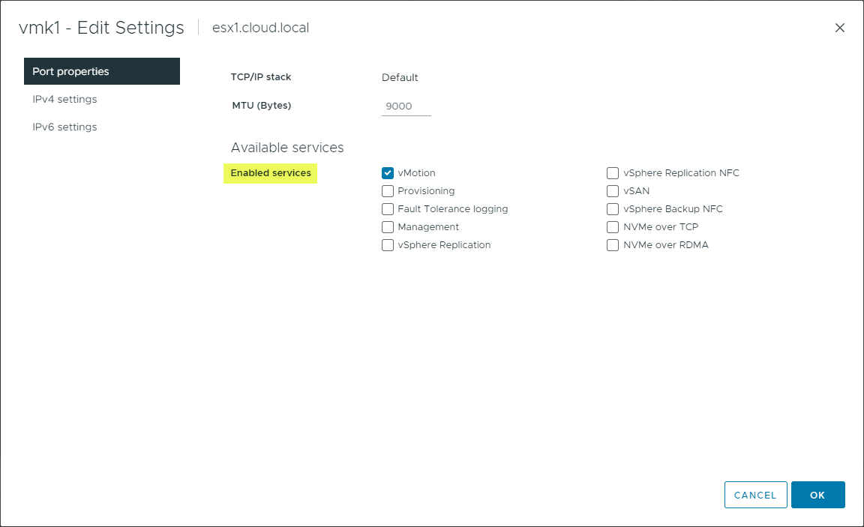The image size is (864, 527).
Task: Cancel the edit settings dialog
Action: (x=755, y=495)
